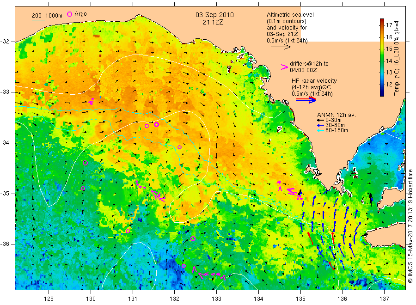The image size is (416, 305).
Task: Click the drifters@12h to caption
Action: click(x=309, y=64)
